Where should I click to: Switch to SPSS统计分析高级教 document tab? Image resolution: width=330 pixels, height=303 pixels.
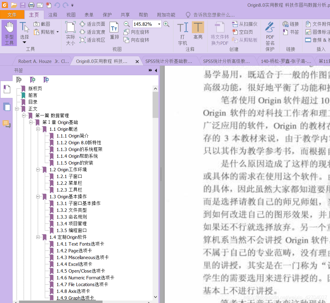(x=227, y=61)
